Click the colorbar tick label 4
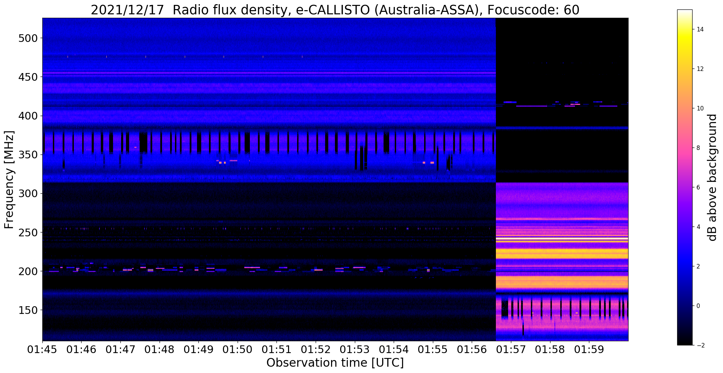 click(x=699, y=227)
